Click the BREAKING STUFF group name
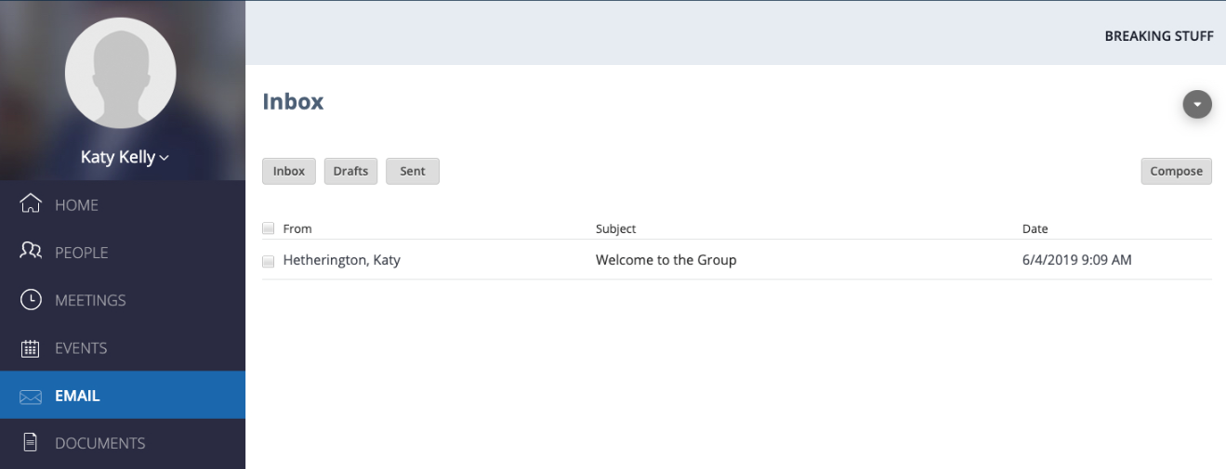1226x469 pixels. tap(1159, 36)
